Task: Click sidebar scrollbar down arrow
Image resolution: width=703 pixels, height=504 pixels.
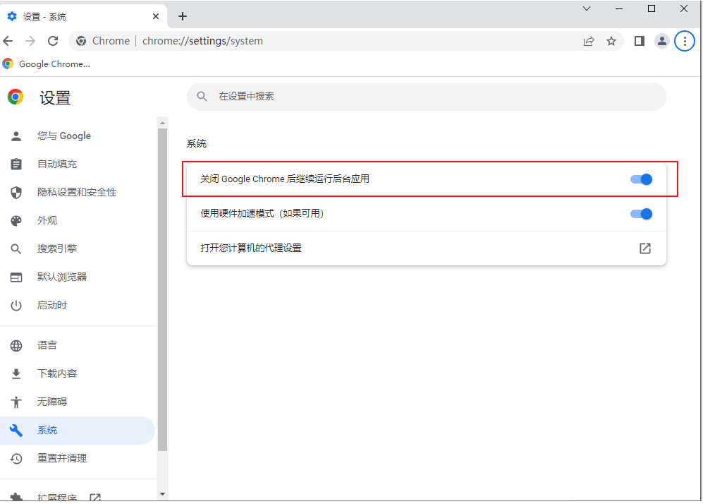Action: click(162, 494)
